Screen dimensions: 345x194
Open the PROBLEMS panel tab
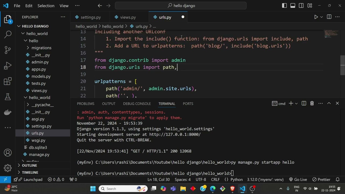click(86, 103)
